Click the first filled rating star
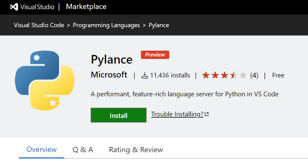The image size is (308, 163). 206,76
